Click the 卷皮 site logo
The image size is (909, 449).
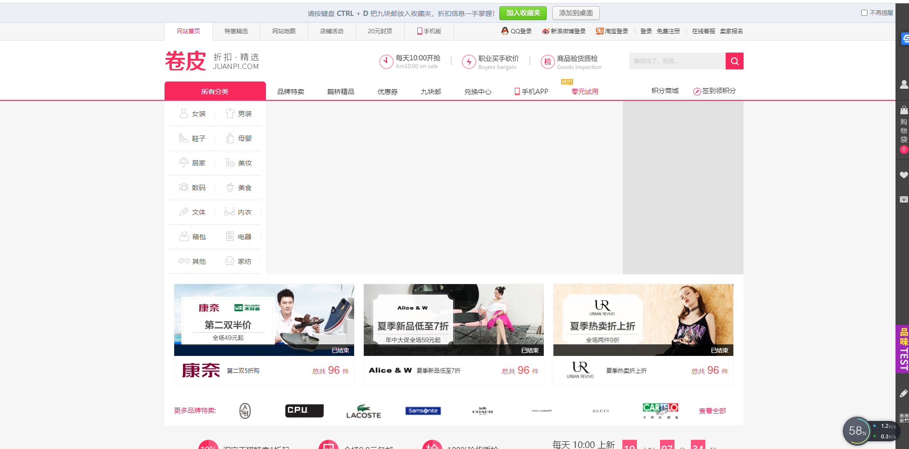pos(186,61)
